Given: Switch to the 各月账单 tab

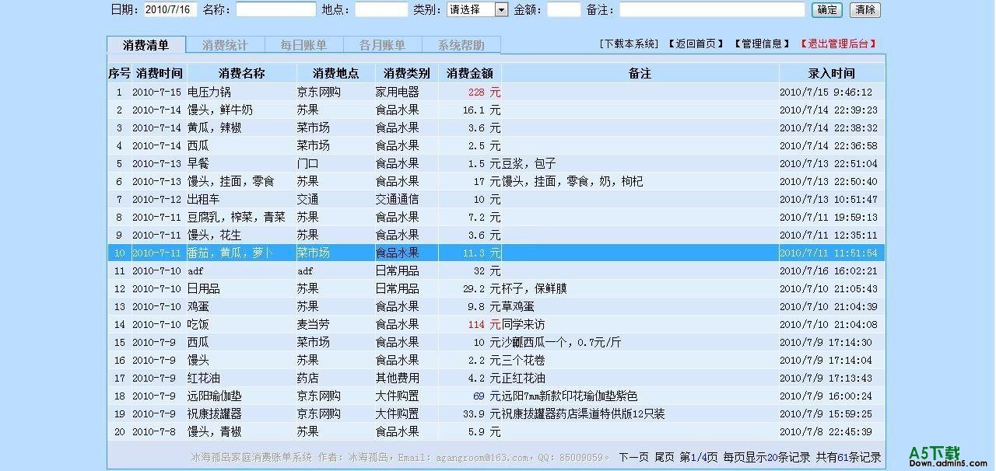Looking at the screenshot, I should coord(382,45).
